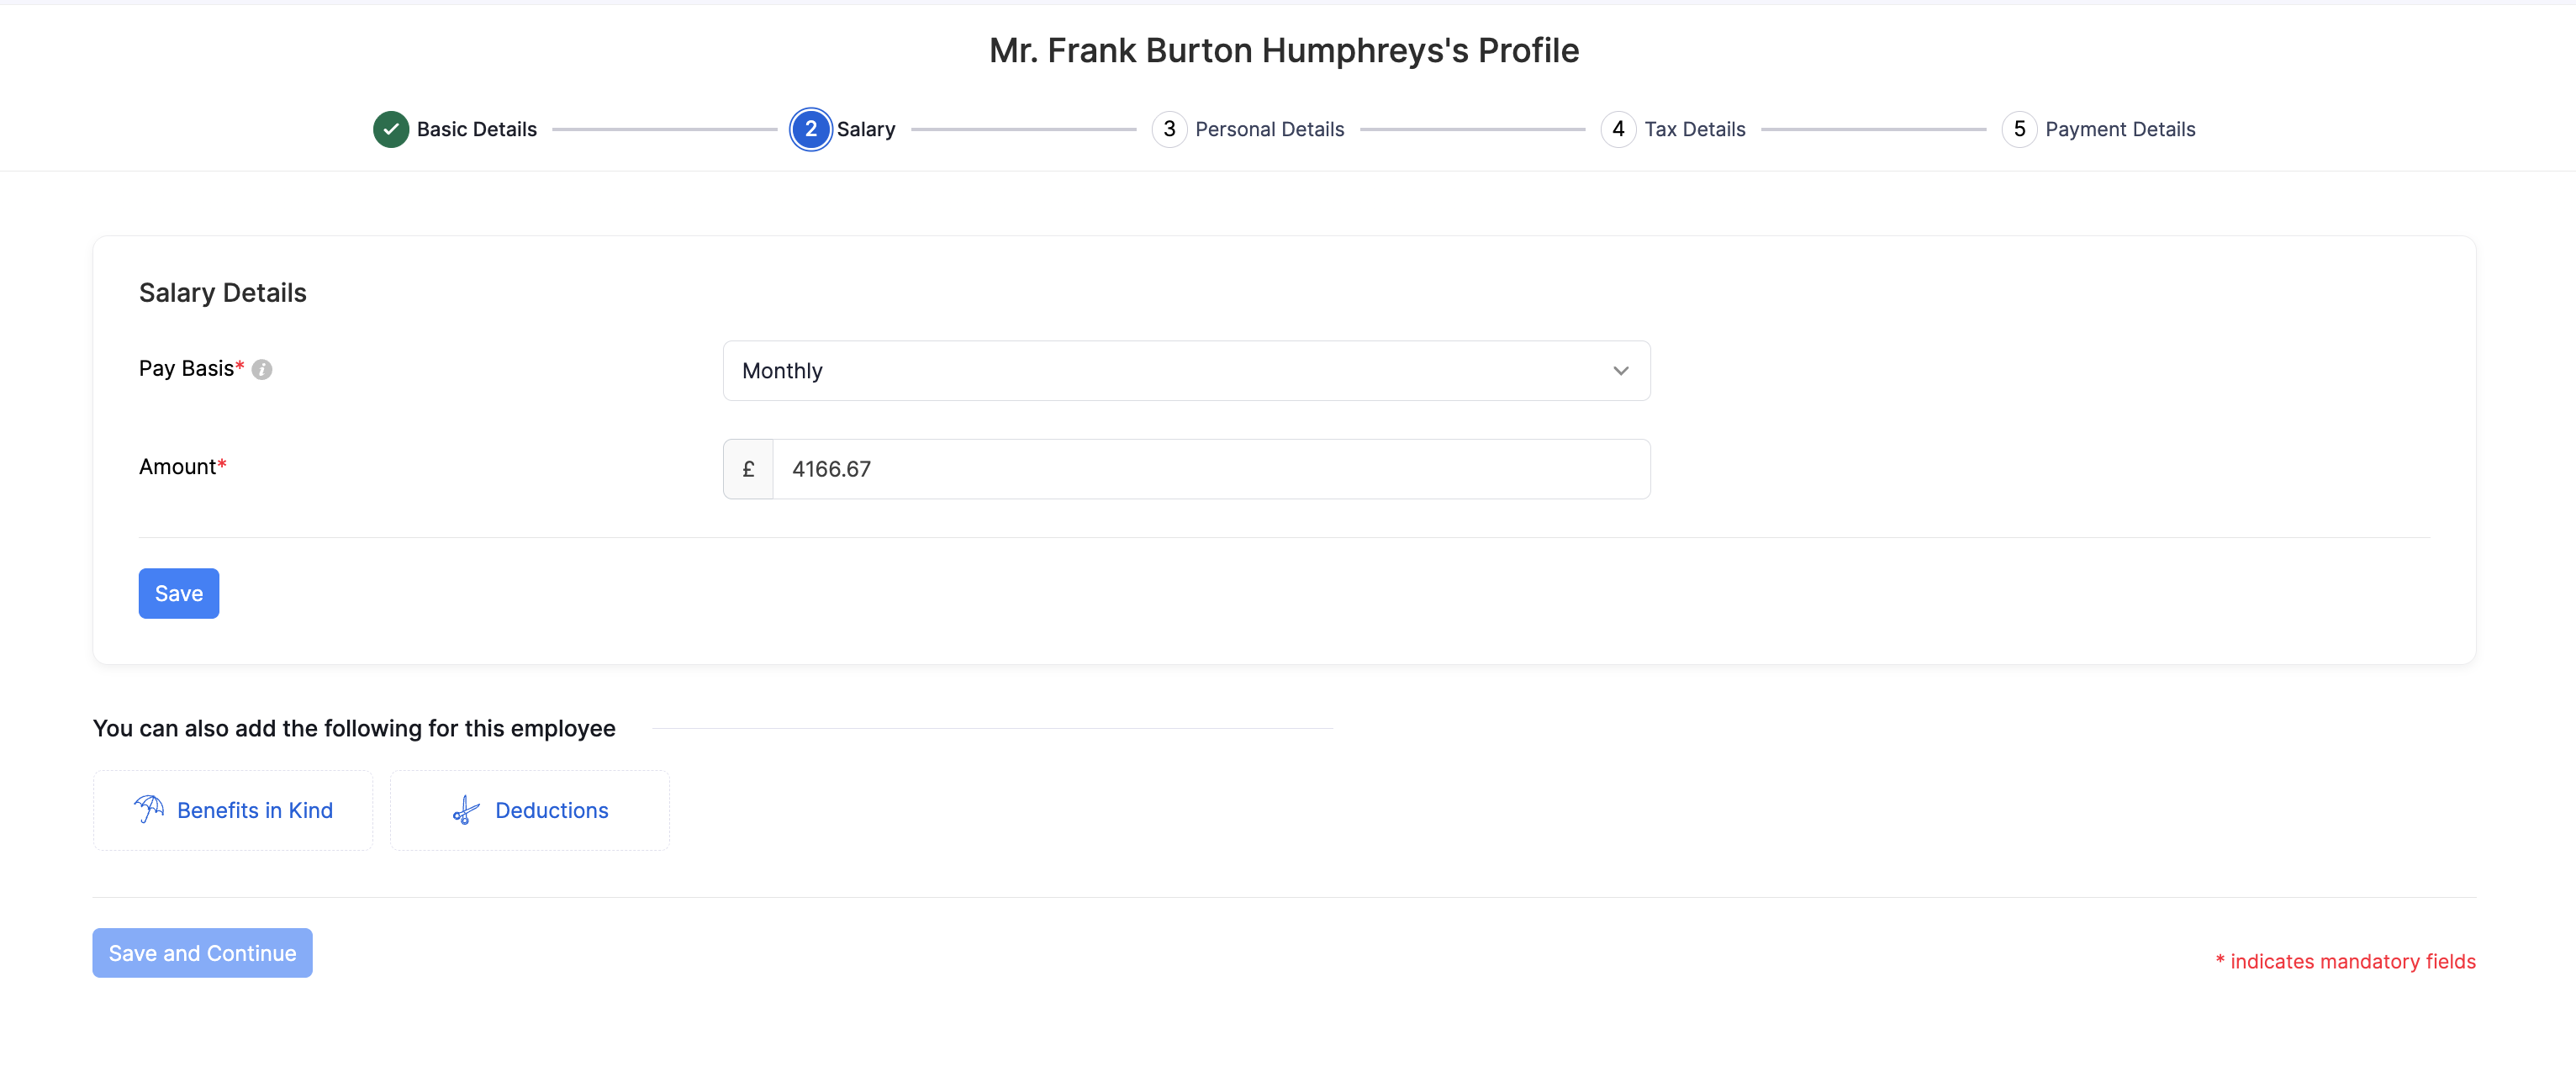Click the green Basic Details checkmark icon
2576x1066 pixels.
(x=391, y=129)
